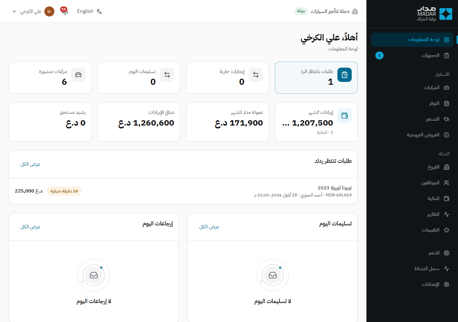The height and width of the screenshot is (322, 458).
Task: Click عرض الكل in تسليمات اليوم panel
Action: point(209,227)
